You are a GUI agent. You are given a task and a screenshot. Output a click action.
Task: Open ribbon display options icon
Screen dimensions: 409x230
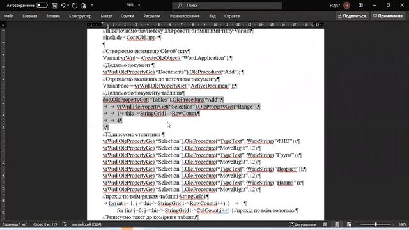coord(360,5)
